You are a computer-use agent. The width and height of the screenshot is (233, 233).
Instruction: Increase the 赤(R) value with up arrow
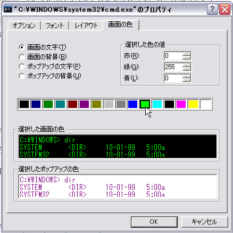(186, 54)
